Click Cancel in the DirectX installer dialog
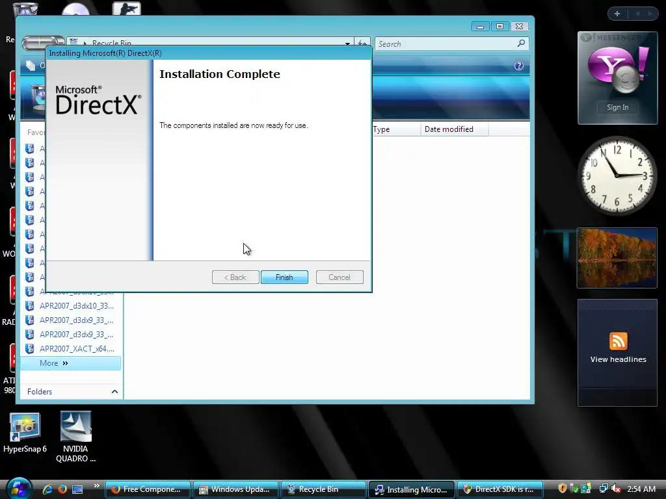666x499 pixels. (x=340, y=277)
